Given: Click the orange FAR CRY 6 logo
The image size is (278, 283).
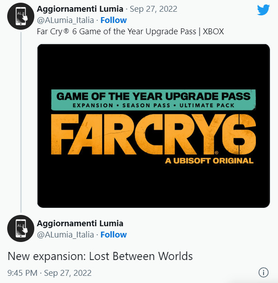Looking at the screenshot, I should point(153,133).
